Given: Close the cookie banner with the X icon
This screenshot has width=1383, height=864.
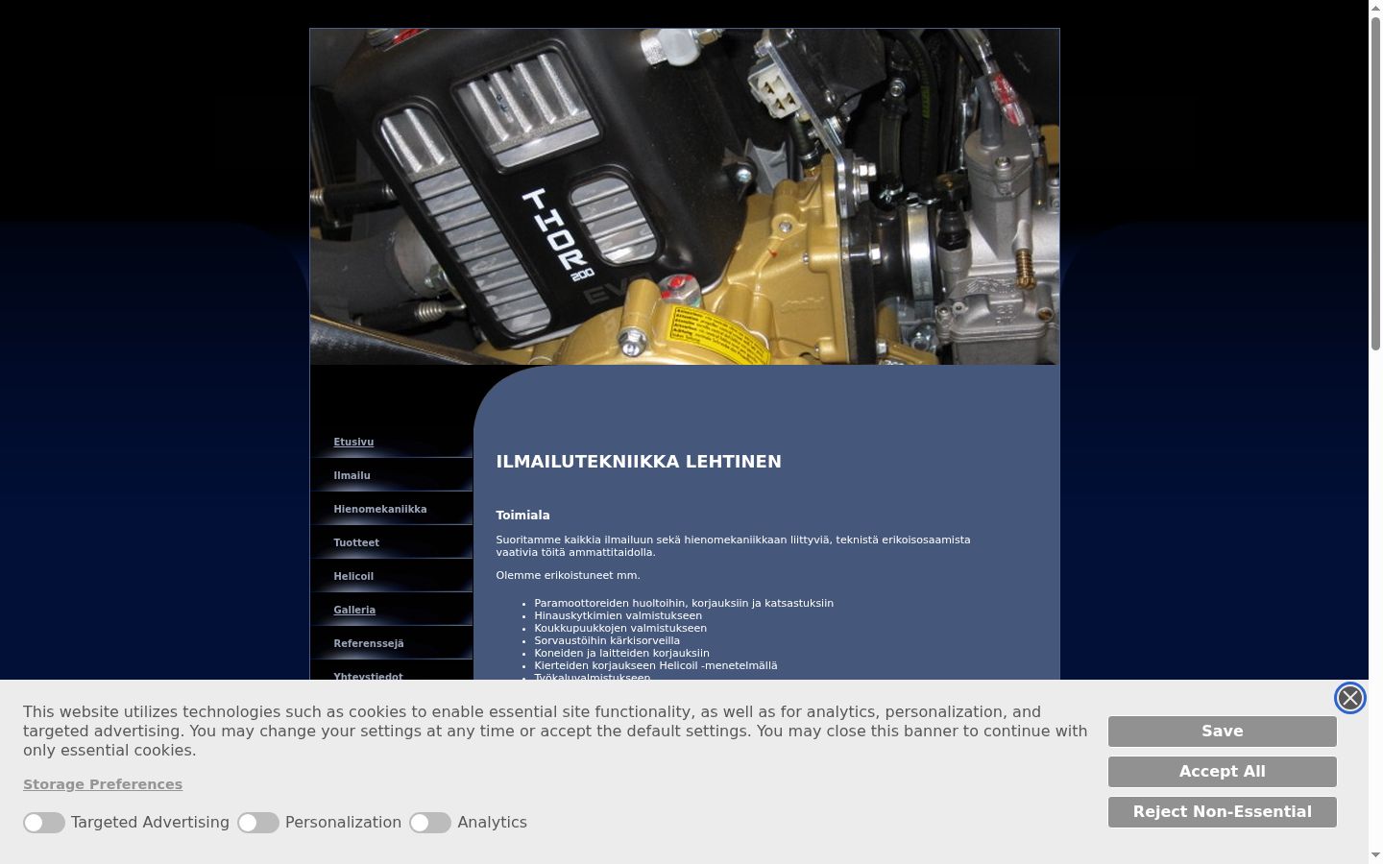Looking at the screenshot, I should (1349, 698).
